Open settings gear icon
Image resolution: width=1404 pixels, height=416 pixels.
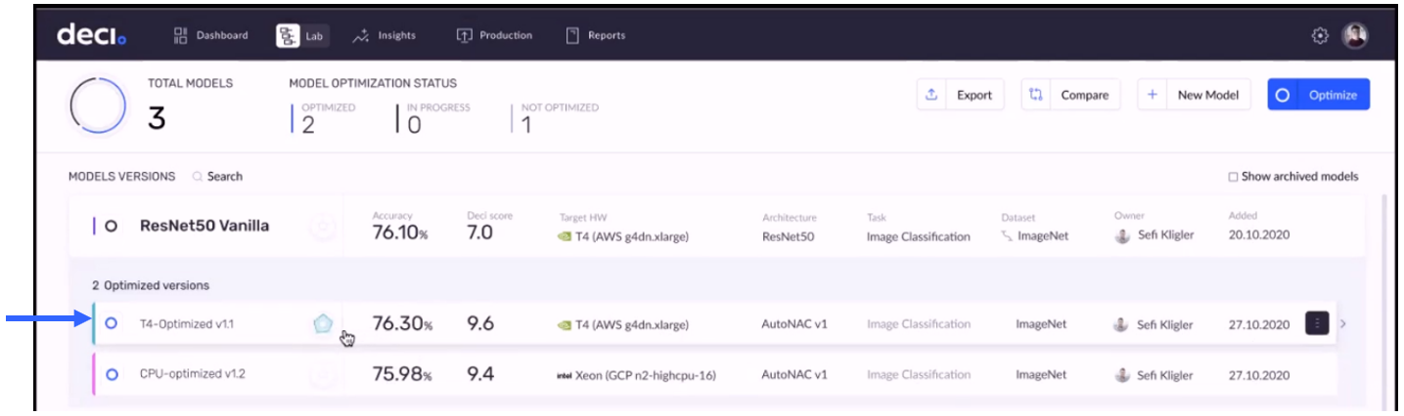tap(1320, 35)
